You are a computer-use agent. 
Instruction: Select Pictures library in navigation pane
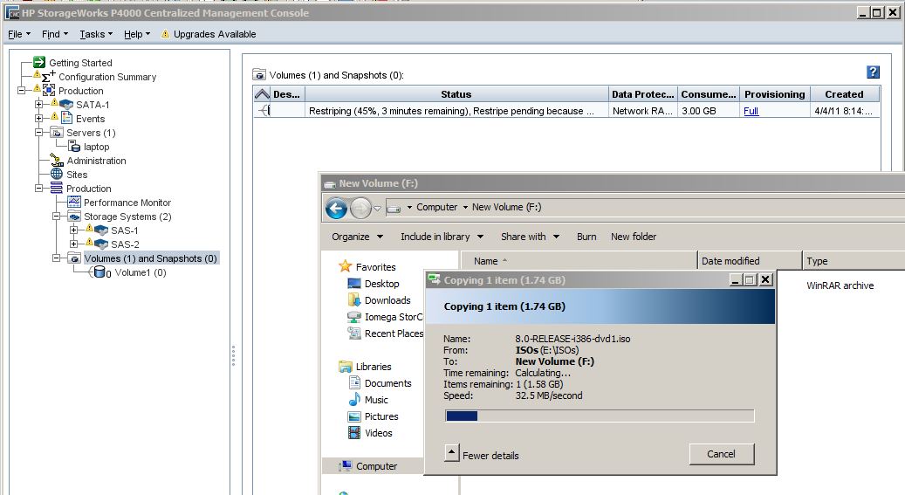point(381,416)
